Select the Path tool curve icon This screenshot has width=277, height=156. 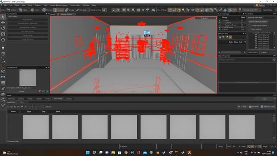(3, 60)
